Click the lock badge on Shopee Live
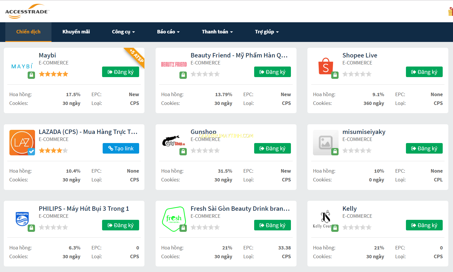 [x=335, y=75]
